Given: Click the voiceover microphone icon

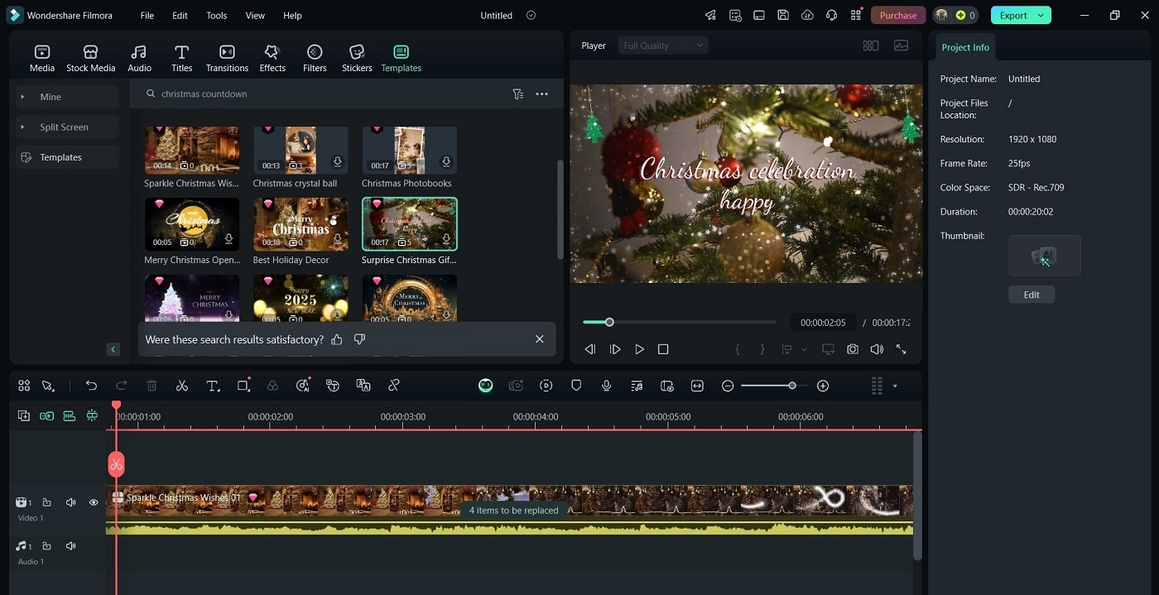Looking at the screenshot, I should coord(606,386).
